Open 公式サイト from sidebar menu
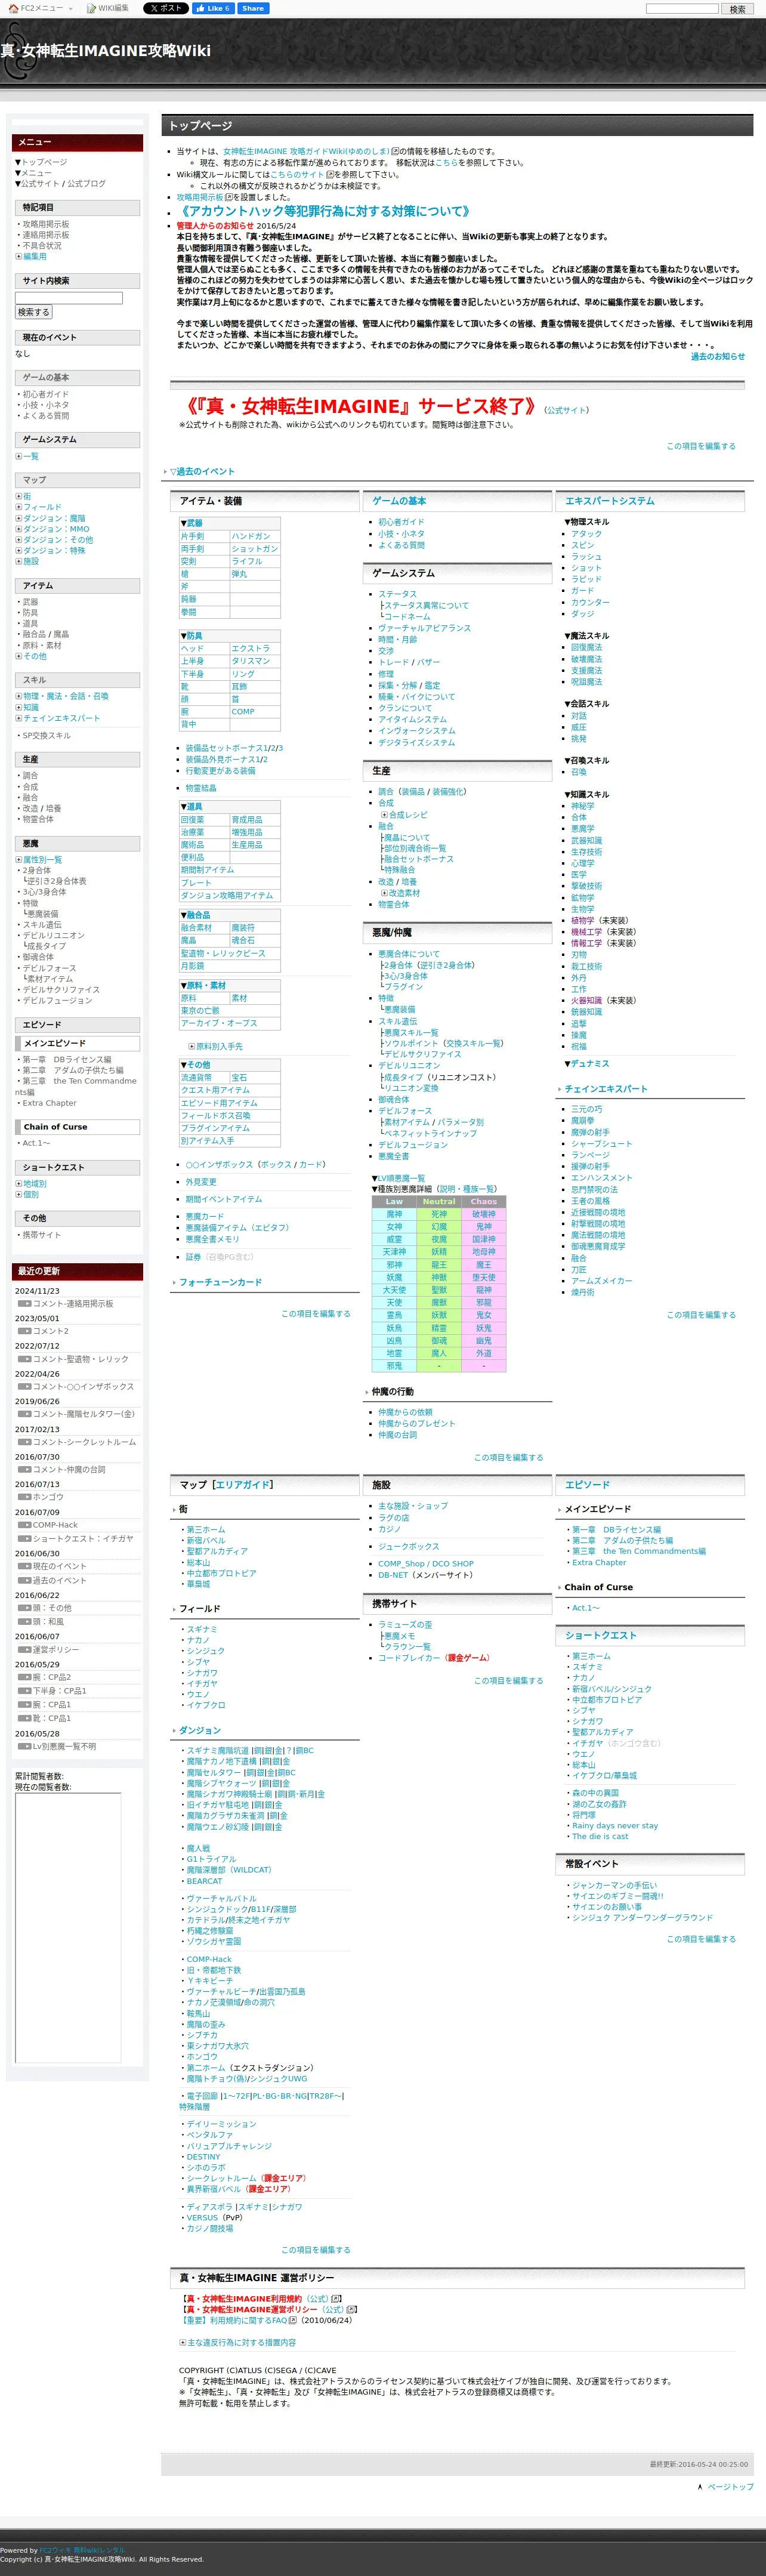This screenshot has width=766, height=2576. [40, 184]
